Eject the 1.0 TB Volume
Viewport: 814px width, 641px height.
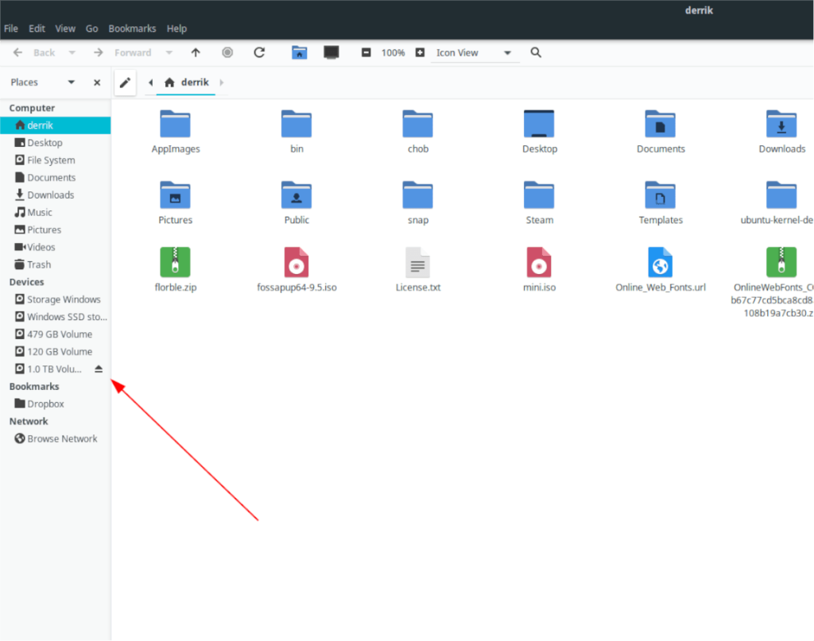99,369
